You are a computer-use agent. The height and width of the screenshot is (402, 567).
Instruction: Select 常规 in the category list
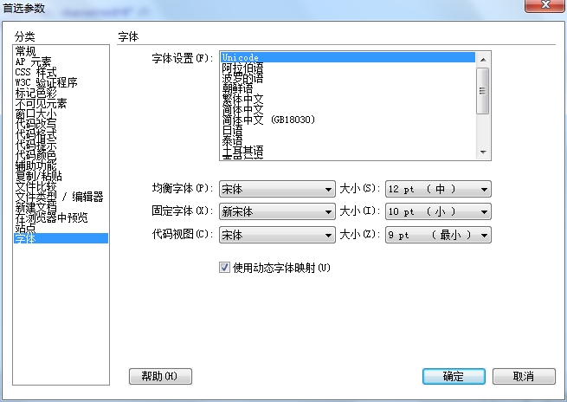[26, 52]
